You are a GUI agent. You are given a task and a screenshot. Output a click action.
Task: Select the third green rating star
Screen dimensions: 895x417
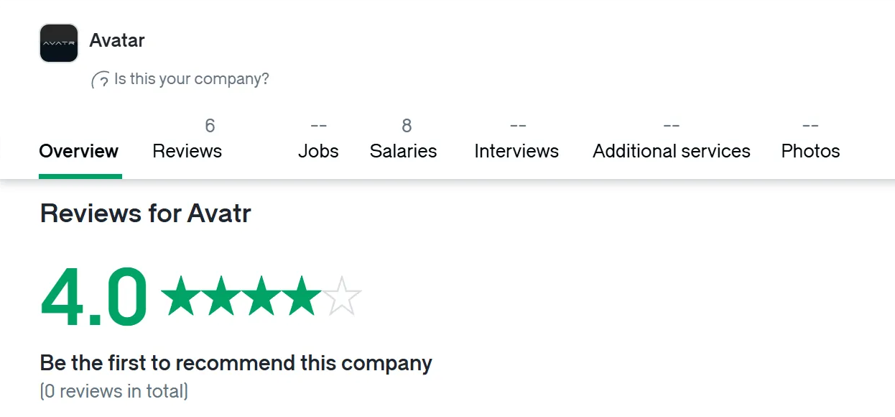(261, 295)
